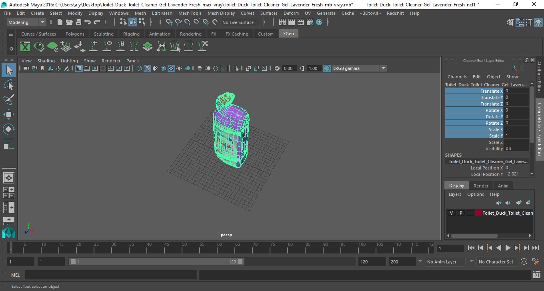Click the gamma 1.00 value field
The image size is (544, 291).
(x=314, y=68)
